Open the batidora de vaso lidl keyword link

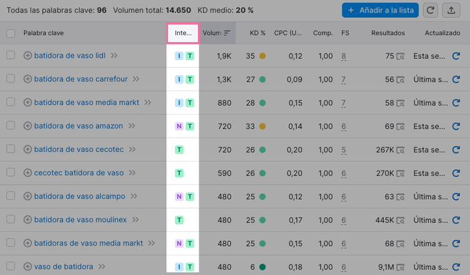tap(70, 56)
